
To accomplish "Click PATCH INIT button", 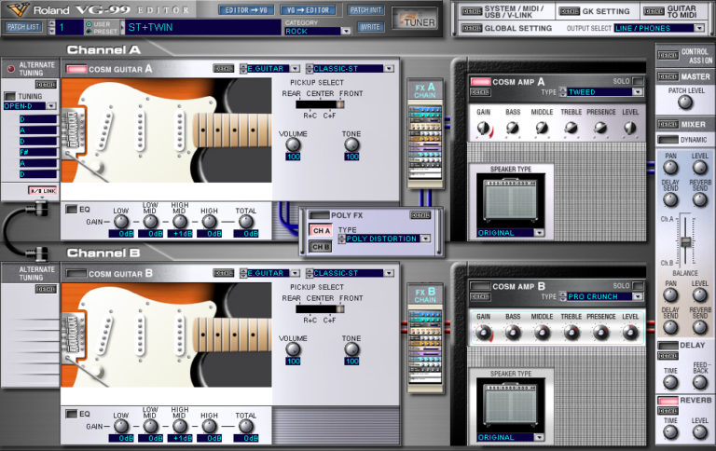I will click(x=366, y=10).
